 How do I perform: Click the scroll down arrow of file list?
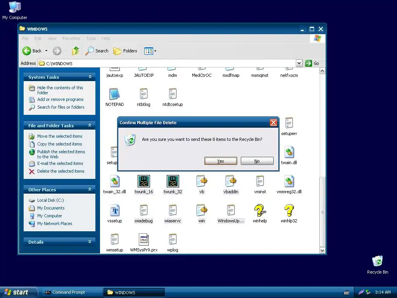point(322,250)
